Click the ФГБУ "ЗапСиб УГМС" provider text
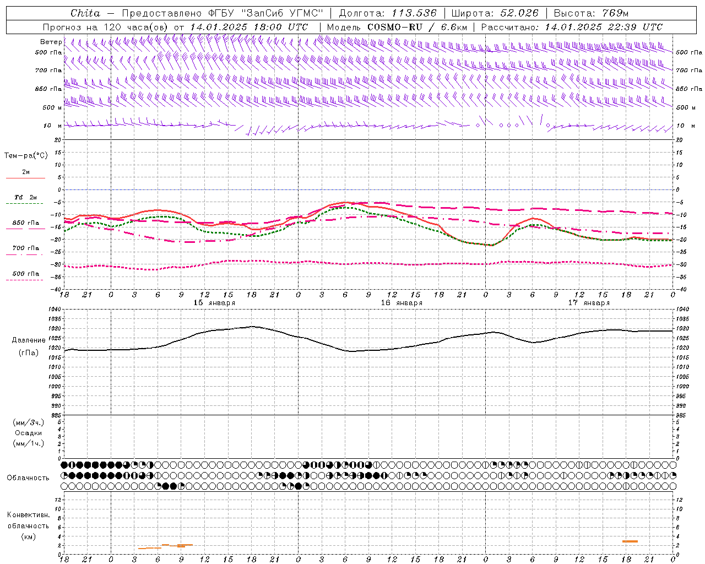This screenshot has width=705, height=564. tap(266, 13)
